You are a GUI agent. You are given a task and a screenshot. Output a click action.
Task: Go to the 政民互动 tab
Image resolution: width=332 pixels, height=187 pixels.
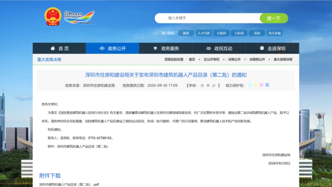[x=219, y=48]
